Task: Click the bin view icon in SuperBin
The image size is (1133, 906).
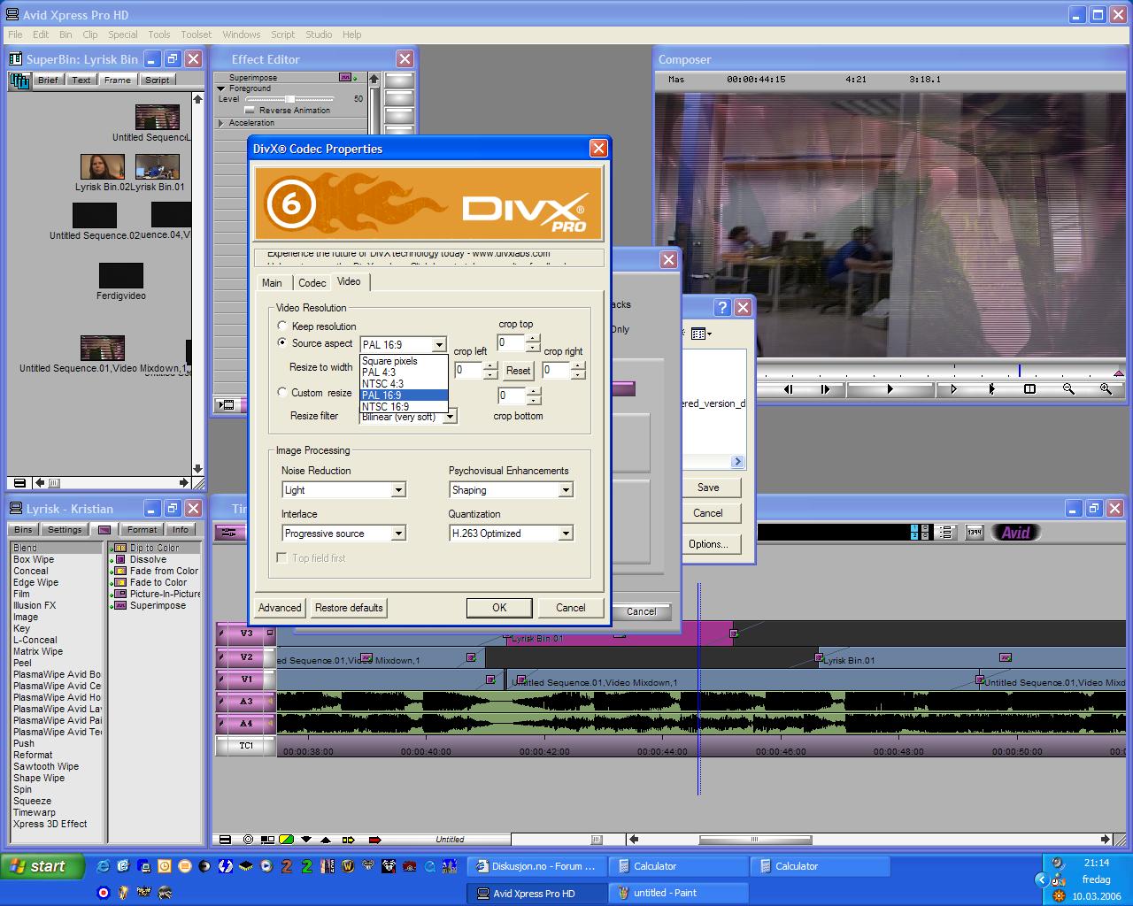Action: (19, 81)
